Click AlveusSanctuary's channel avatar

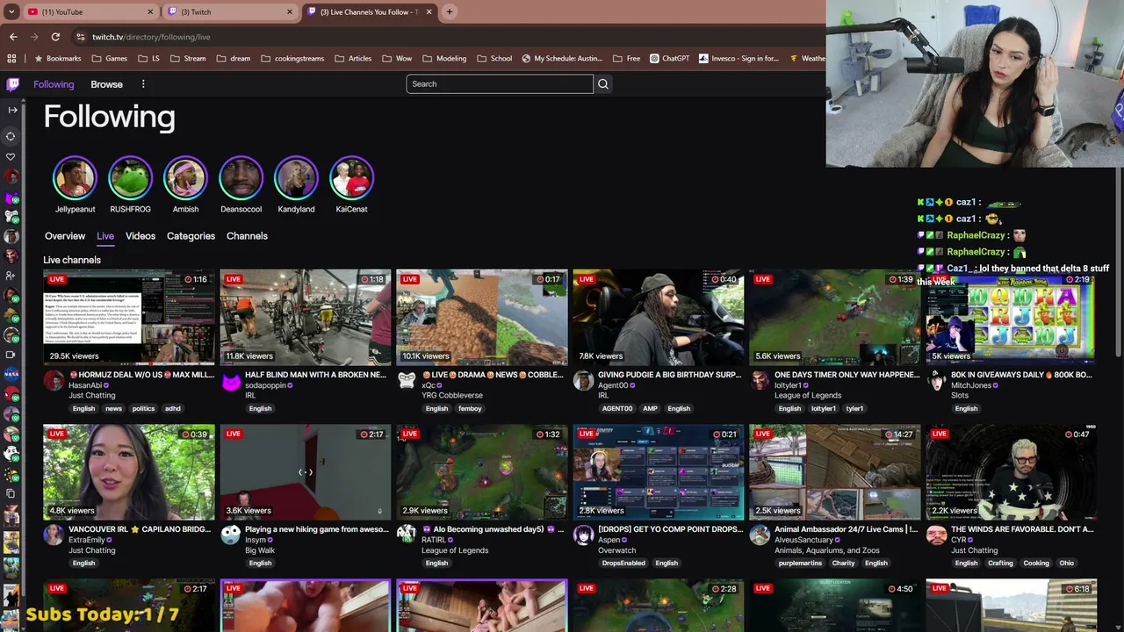coord(760,535)
